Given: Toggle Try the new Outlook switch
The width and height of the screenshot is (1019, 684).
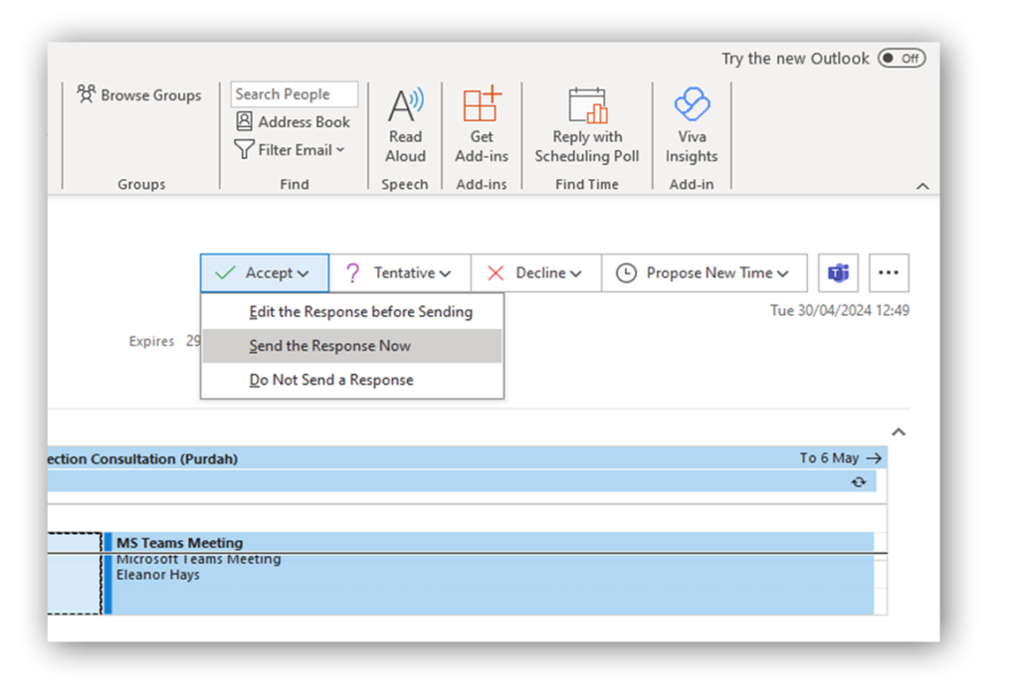Looking at the screenshot, I should tap(902, 59).
